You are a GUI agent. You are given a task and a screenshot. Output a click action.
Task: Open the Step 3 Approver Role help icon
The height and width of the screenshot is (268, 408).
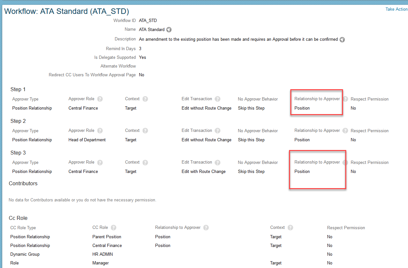click(x=100, y=162)
